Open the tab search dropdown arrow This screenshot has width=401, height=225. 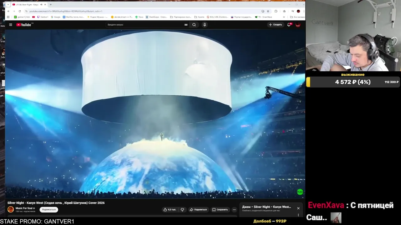(x=8, y=5)
